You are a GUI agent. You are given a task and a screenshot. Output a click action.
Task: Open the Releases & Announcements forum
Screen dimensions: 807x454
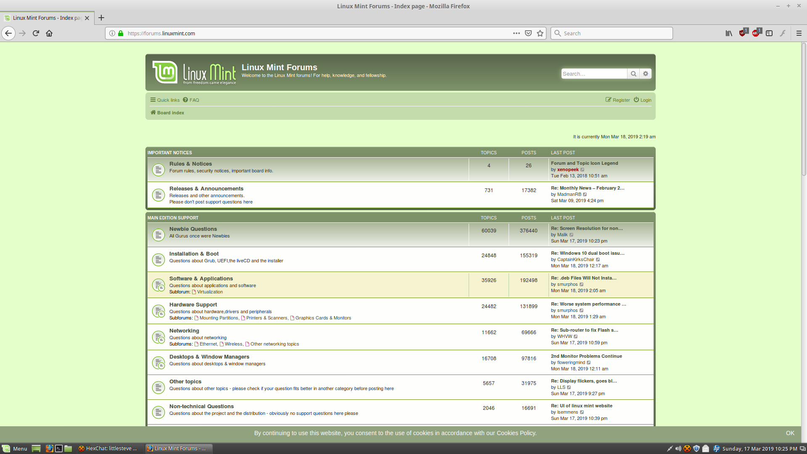(x=206, y=189)
